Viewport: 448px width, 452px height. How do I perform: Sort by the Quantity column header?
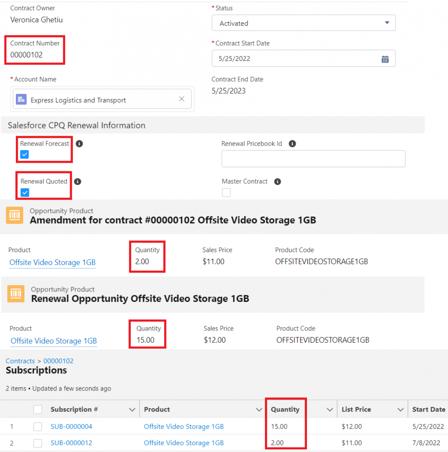click(285, 410)
